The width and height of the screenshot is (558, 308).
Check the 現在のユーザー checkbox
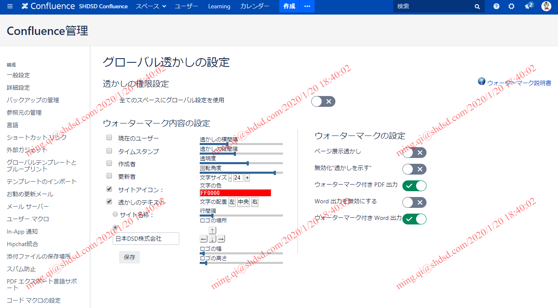(109, 138)
